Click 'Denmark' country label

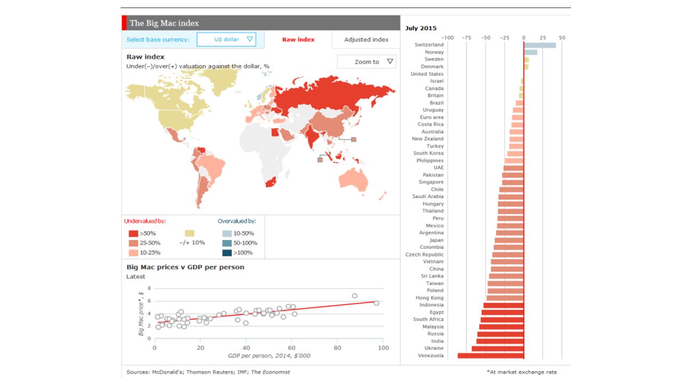pos(432,67)
